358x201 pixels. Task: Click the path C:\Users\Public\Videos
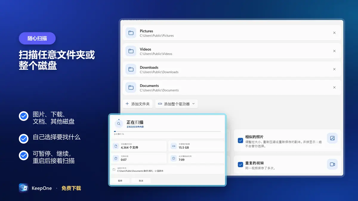[156, 54]
